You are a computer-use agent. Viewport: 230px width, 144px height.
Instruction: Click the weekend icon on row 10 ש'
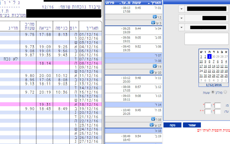pyautogui.click(x=152, y=72)
